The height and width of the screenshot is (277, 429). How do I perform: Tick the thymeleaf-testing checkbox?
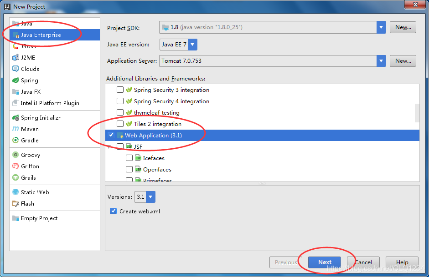120,112
